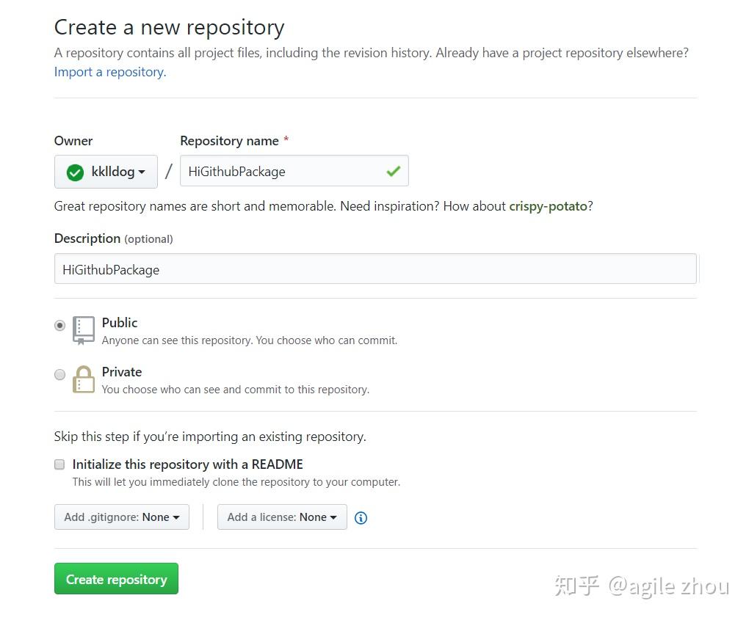Focus the Repository name input field
This screenshot has width=749, height=620.
(283, 171)
